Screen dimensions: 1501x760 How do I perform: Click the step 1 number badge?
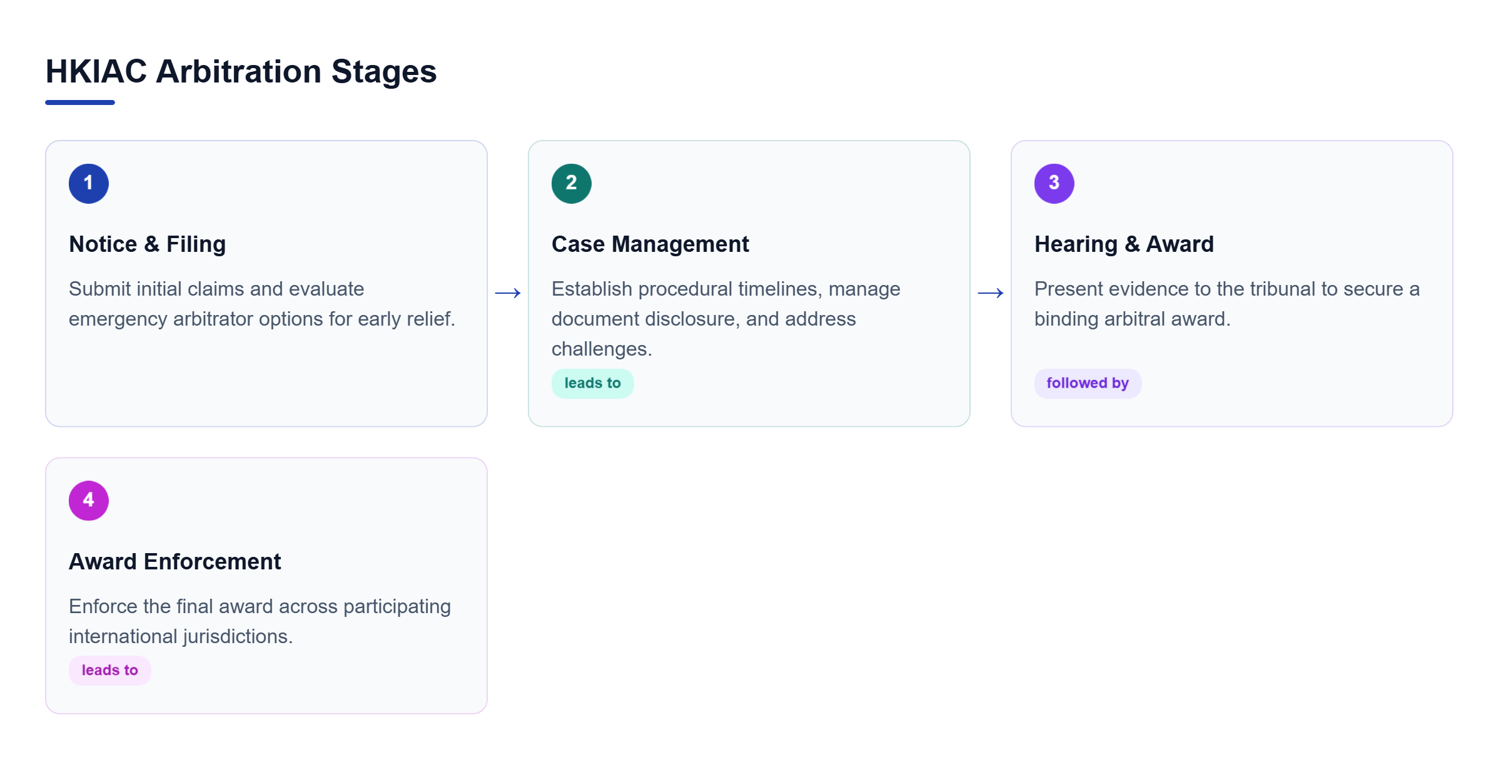(89, 184)
